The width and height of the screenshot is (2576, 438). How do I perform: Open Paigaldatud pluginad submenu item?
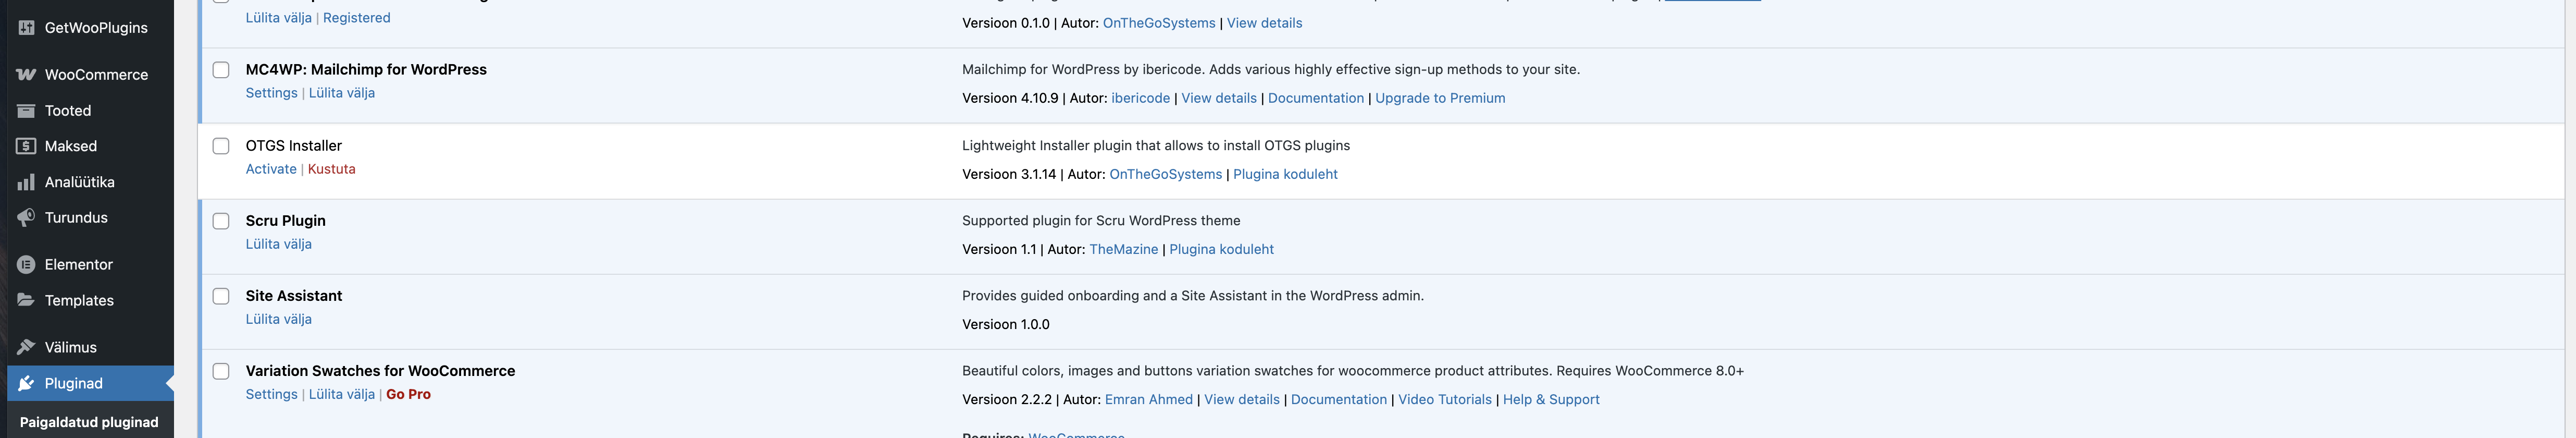[89, 422]
